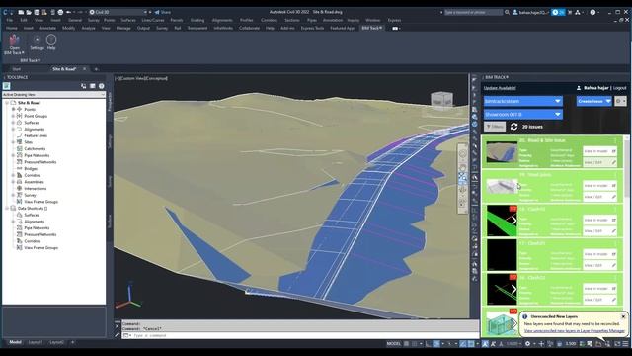
Task: Switch to the Collaborate ribbon tab
Action: 249,28
